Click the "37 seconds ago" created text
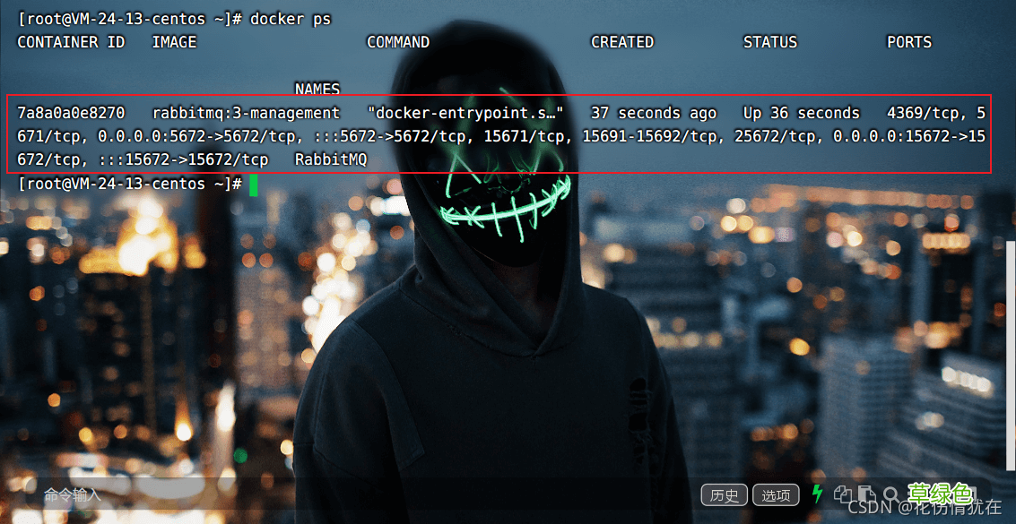The image size is (1016, 524). [x=653, y=113]
